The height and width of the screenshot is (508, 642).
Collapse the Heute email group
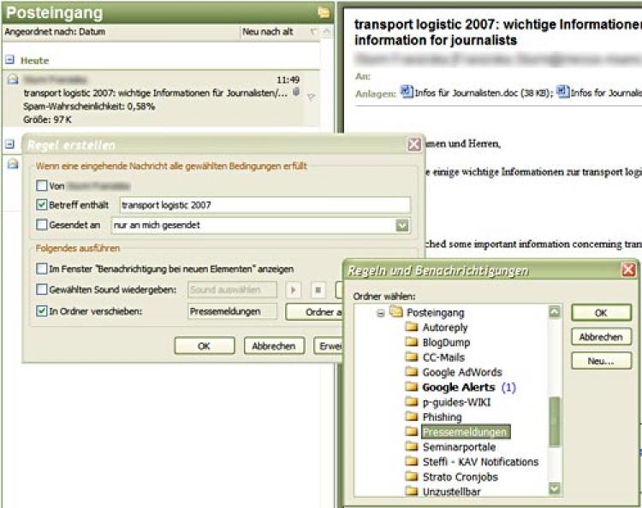click(9, 61)
